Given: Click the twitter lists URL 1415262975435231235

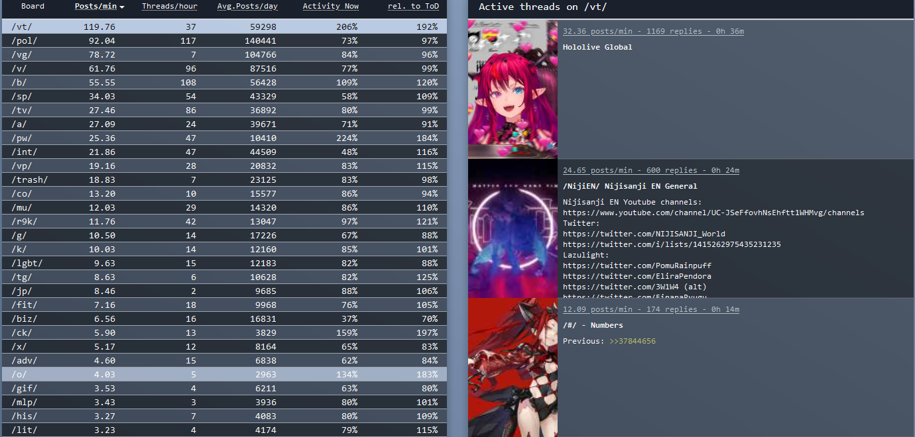Looking at the screenshot, I should 672,245.
